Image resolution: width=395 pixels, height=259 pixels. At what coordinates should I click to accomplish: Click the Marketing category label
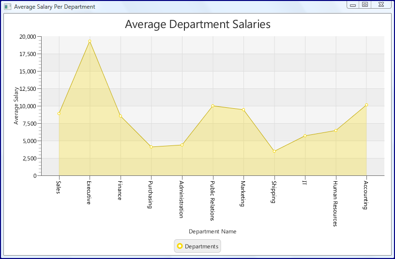(243, 194)
